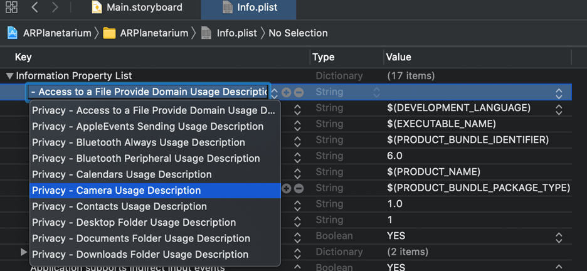587x271 pixels.
Task: Go forward with the right navigation arrow
Action: point(55,7)
